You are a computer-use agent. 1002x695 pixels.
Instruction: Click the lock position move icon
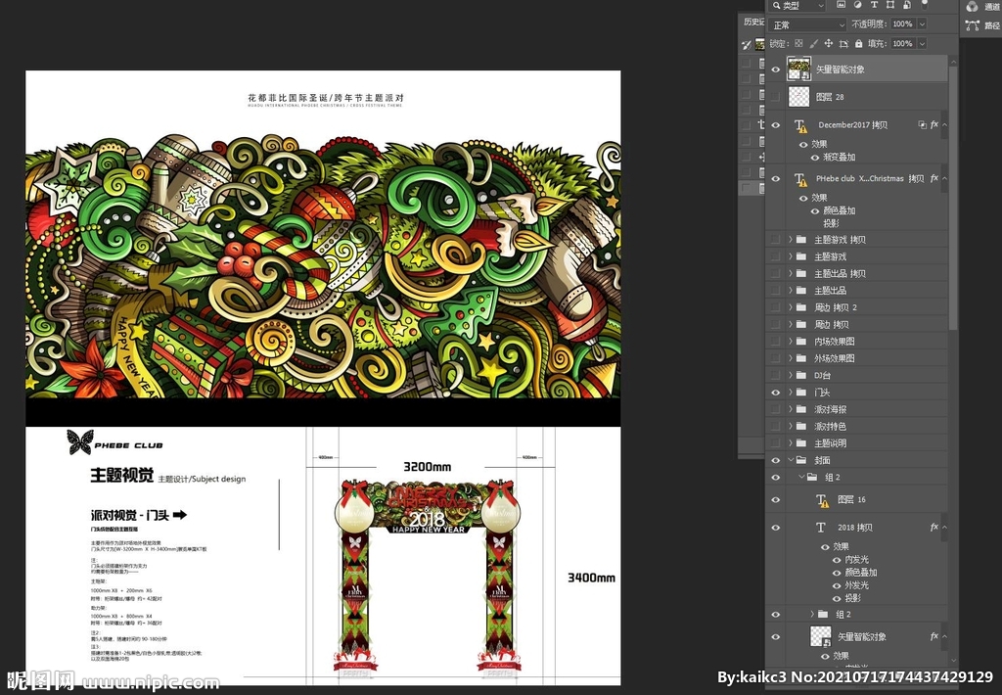pos(830,44)
